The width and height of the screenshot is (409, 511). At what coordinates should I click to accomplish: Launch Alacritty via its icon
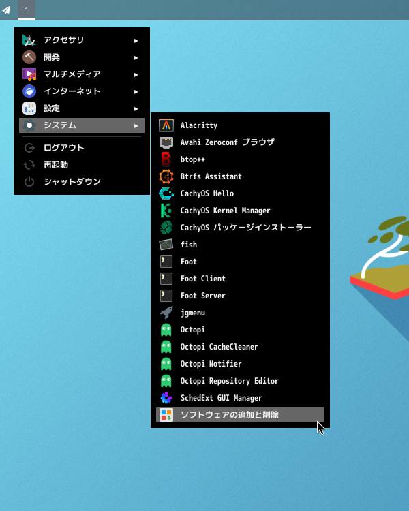point(166,125)
